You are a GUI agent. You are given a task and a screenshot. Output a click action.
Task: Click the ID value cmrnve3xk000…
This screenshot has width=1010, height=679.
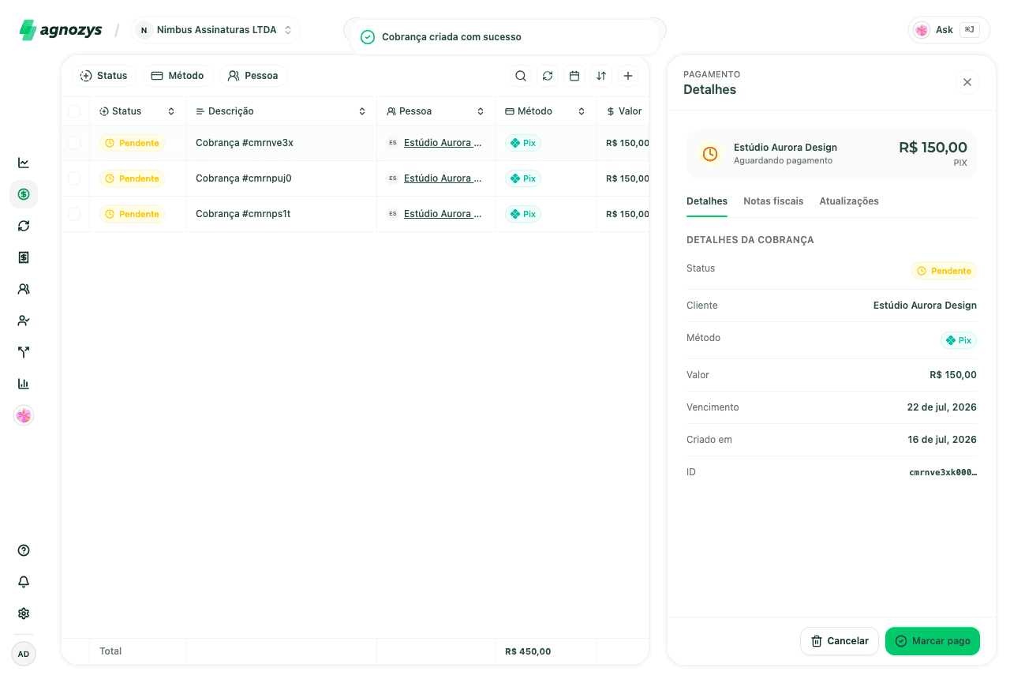(x=943, y=472)
